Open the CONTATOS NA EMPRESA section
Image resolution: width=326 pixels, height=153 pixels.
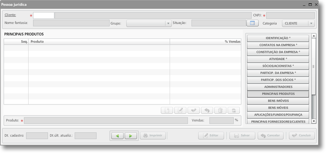coord(278,45)
